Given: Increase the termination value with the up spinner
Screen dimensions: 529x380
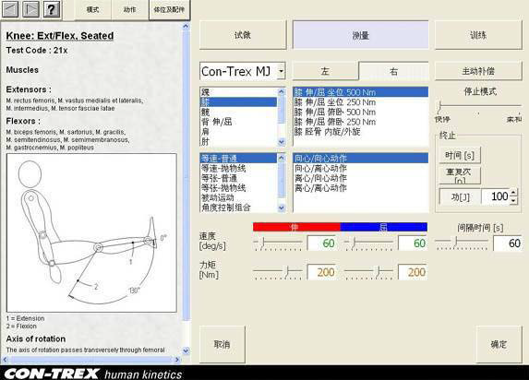Looking at the screenshot, I should pos(513,193).
